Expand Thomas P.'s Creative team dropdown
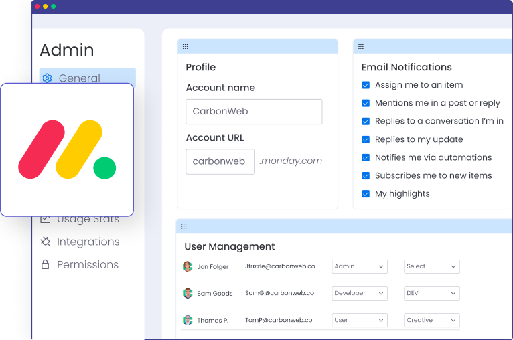The image size is (513, 340). [432, 320]
